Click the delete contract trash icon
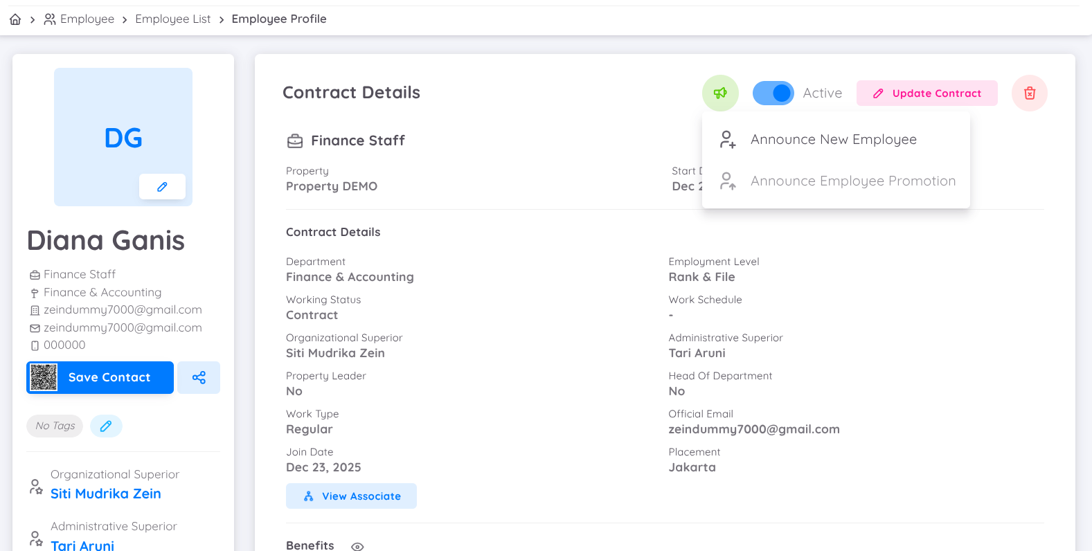 point(1029,93)
